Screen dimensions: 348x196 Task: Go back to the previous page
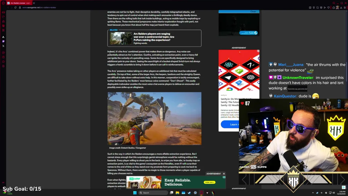tap(8, 8)
